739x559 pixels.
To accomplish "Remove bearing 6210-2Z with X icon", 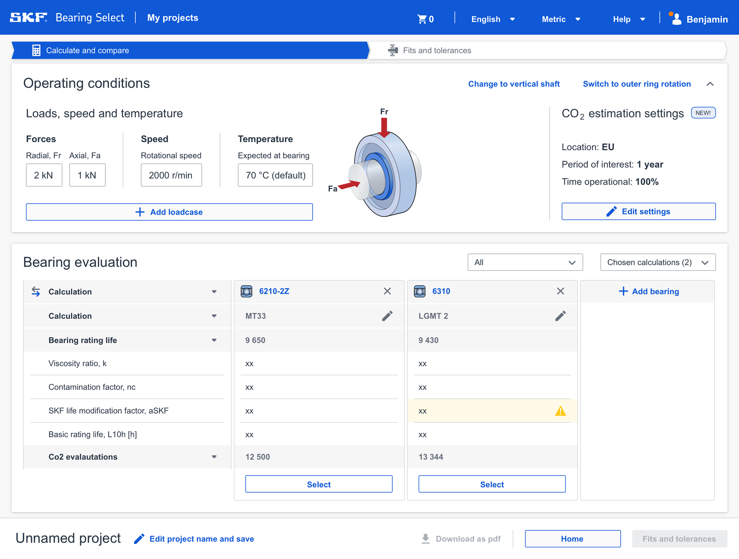I will (x=387, y=291).
